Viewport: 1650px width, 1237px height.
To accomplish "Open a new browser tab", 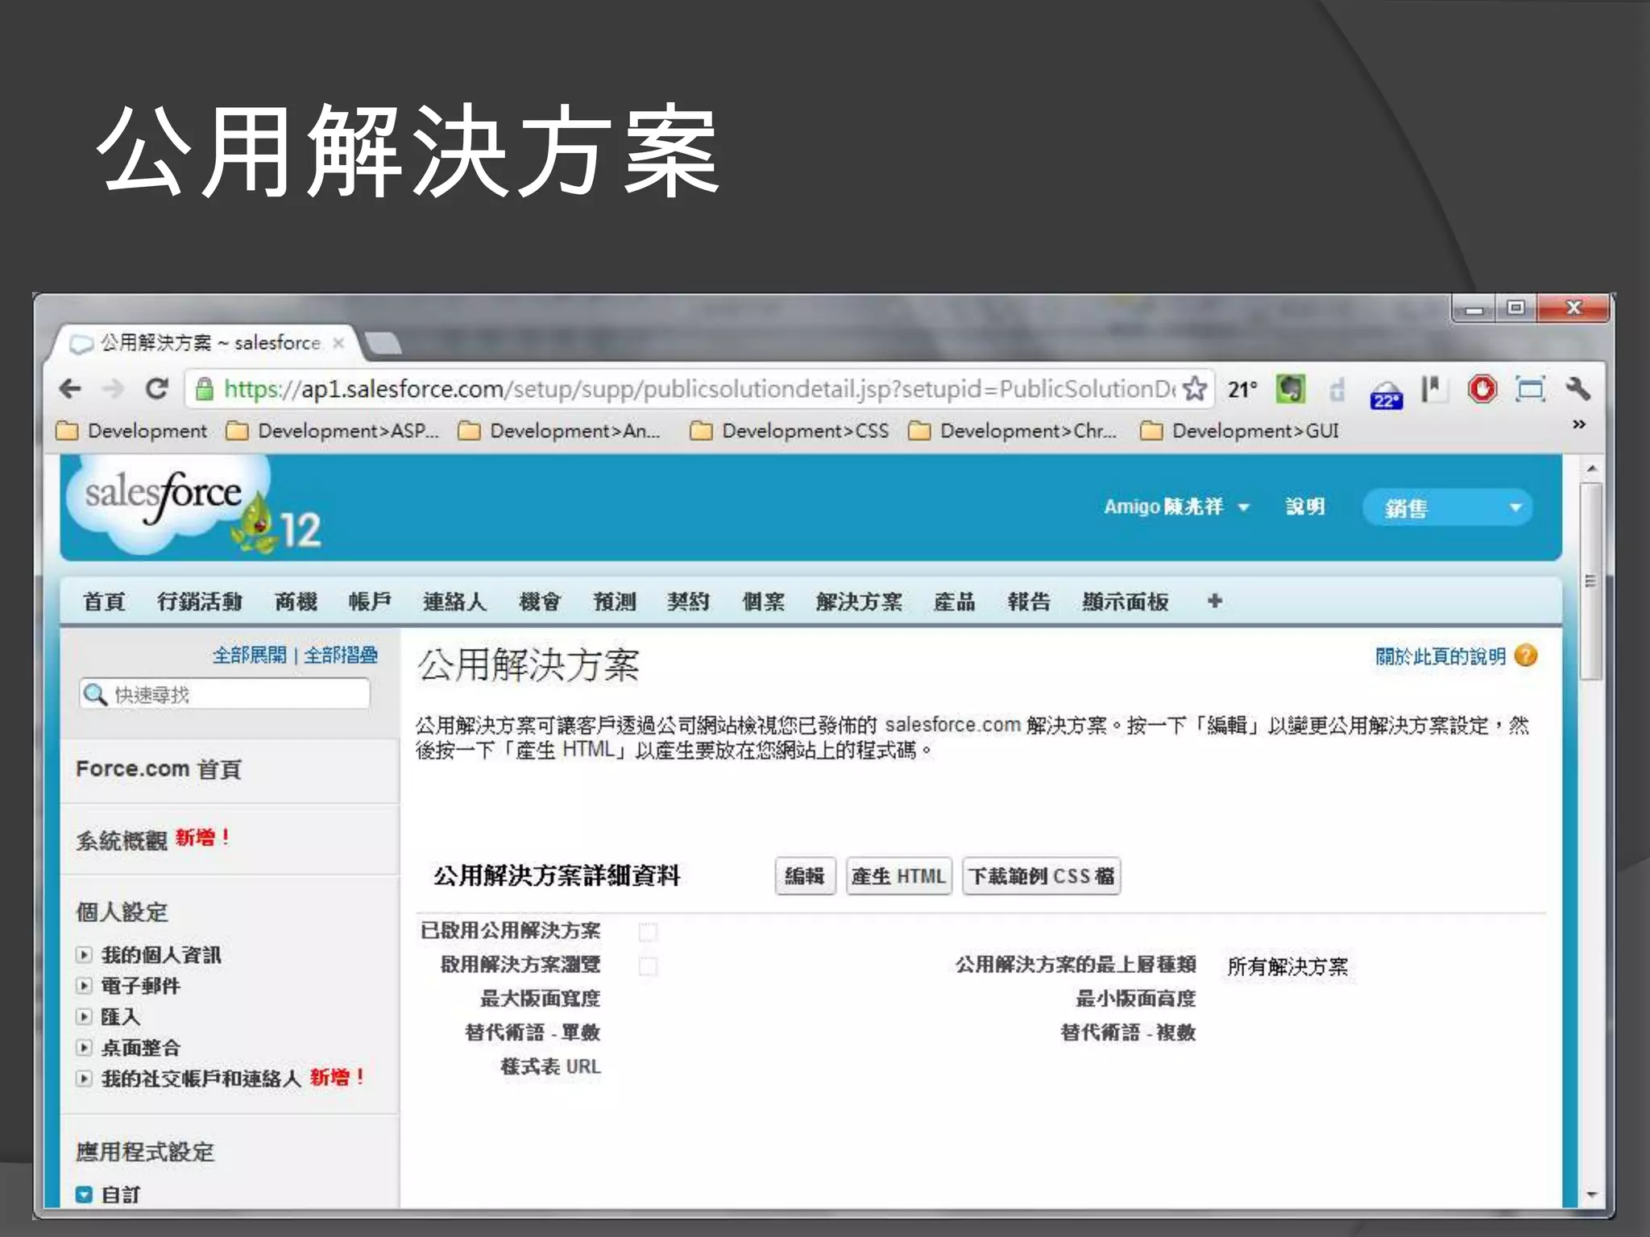I will coord(382,343).
